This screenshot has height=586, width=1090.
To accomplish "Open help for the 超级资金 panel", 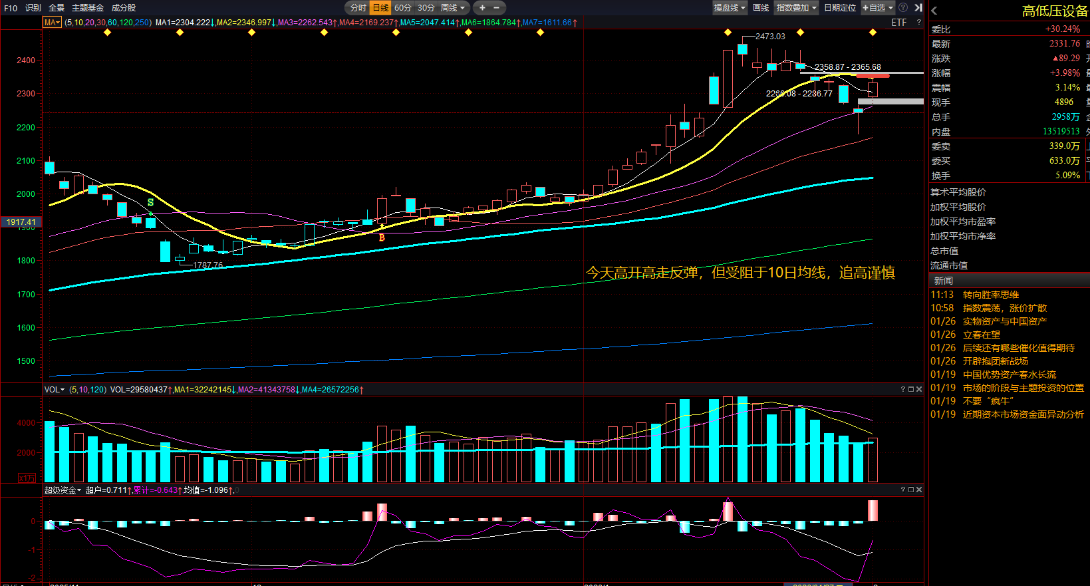I will click(x=903, y=490).
